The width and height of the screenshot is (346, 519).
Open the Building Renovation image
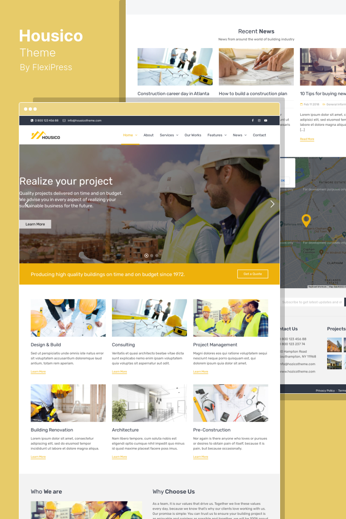[x=68, y=403]
